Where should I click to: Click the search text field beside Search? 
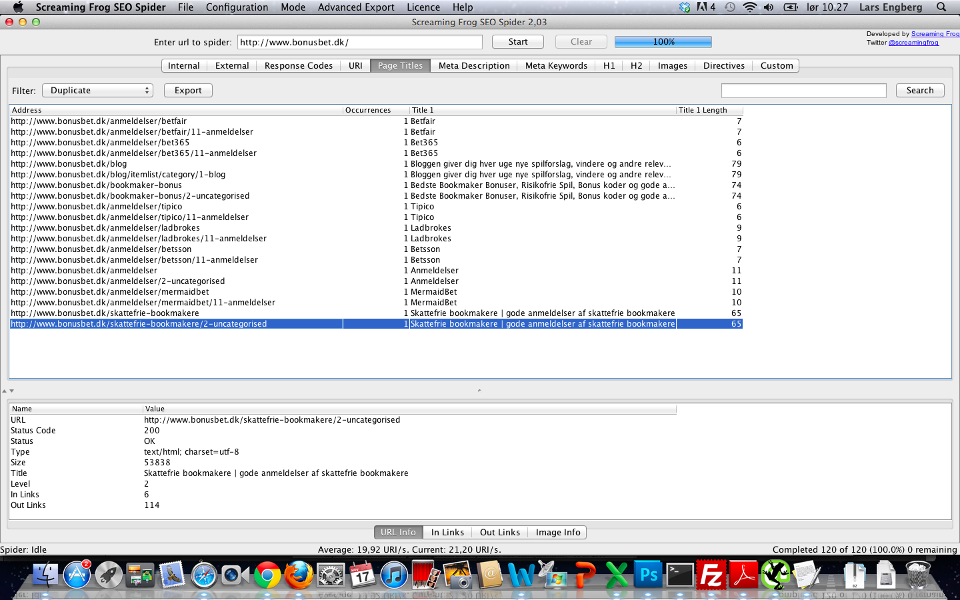pos(804,91)
